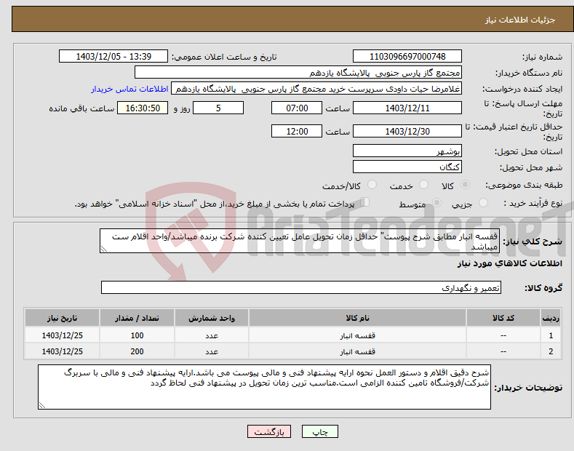Click the توضیحات خریدار notes text area

264,387
